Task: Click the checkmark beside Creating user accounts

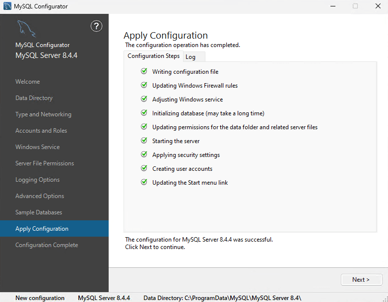Action: tap(144, 168)
